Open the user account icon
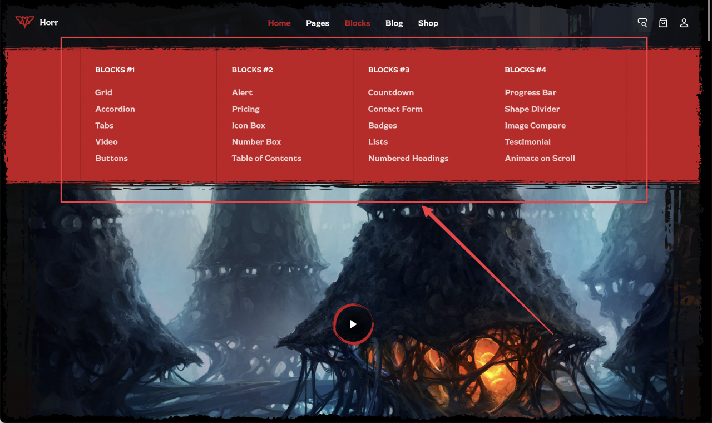The height and width of the screenshot is (423, 712). [x=684, y=23]
